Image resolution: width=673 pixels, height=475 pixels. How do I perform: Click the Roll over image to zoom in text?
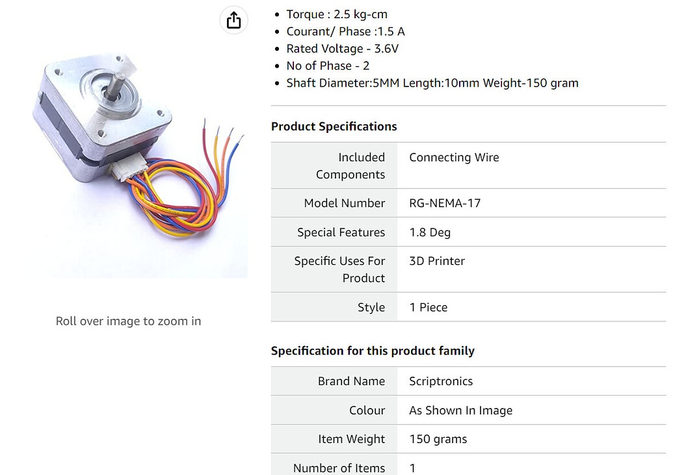point(128,321)
